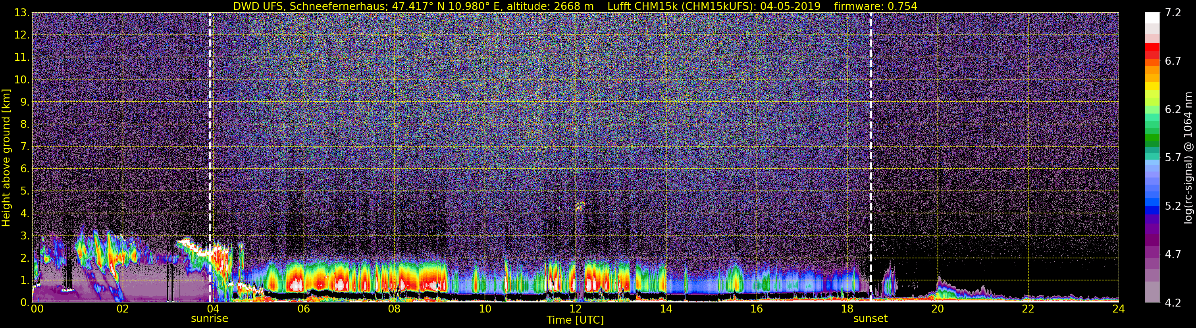
Task: Click the height axis tick '3.'
Action: click(25, 236)
